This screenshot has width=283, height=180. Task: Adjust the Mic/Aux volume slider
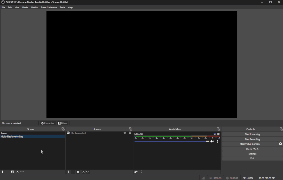point(172,141)
